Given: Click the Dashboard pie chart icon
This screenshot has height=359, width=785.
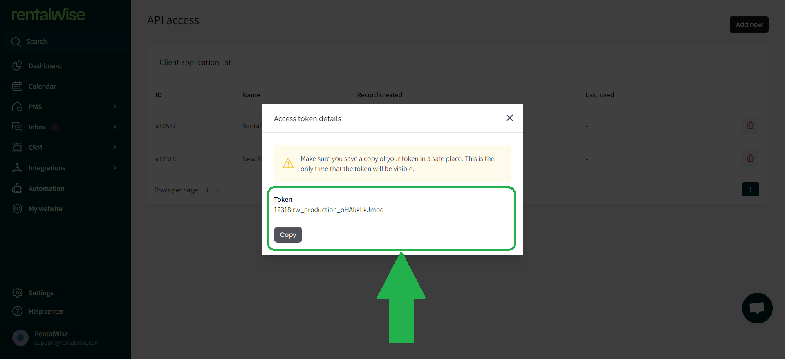Looking at the screenshot, I should tap(17, 66).
